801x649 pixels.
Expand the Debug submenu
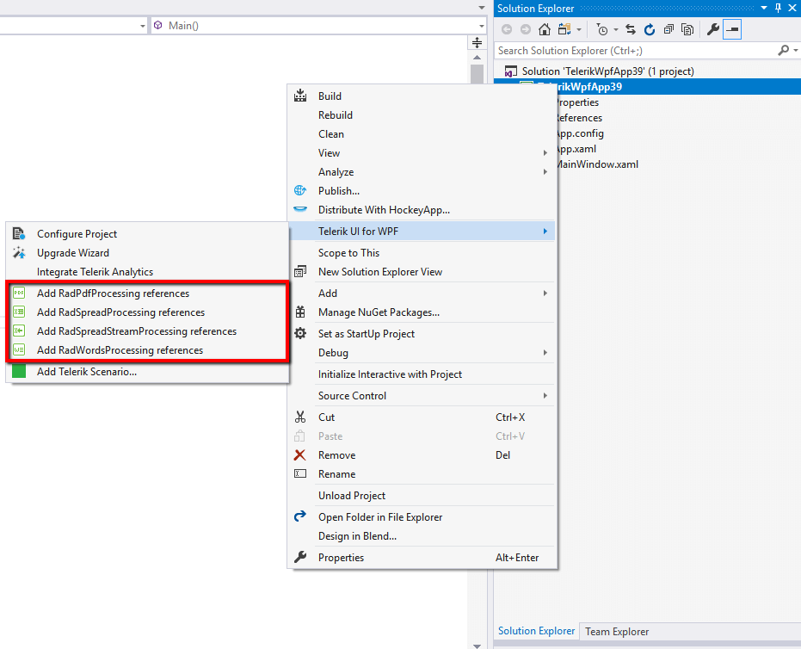click(422, 353)
